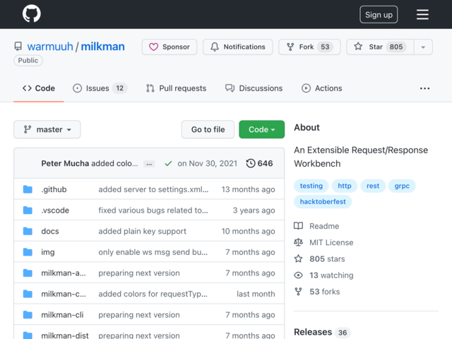Go to the Discussions tab

(254, 88)
